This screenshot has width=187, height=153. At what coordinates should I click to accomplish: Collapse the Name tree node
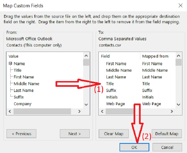click(10, 64)
